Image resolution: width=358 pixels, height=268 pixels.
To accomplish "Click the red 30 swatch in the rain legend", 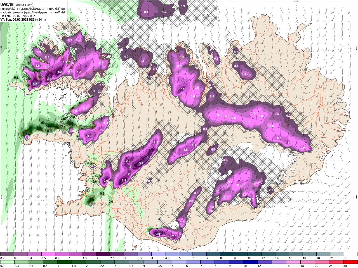I will coord(351,262).
